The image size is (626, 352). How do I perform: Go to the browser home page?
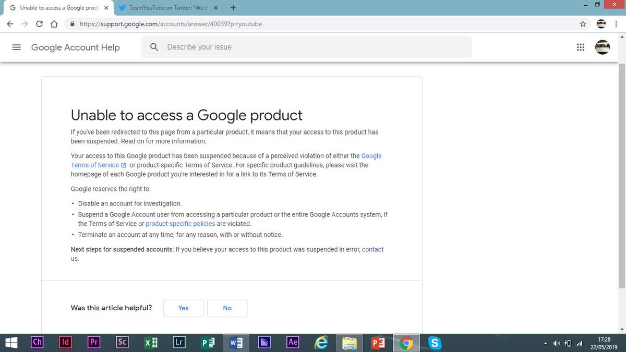coord(54,24)
